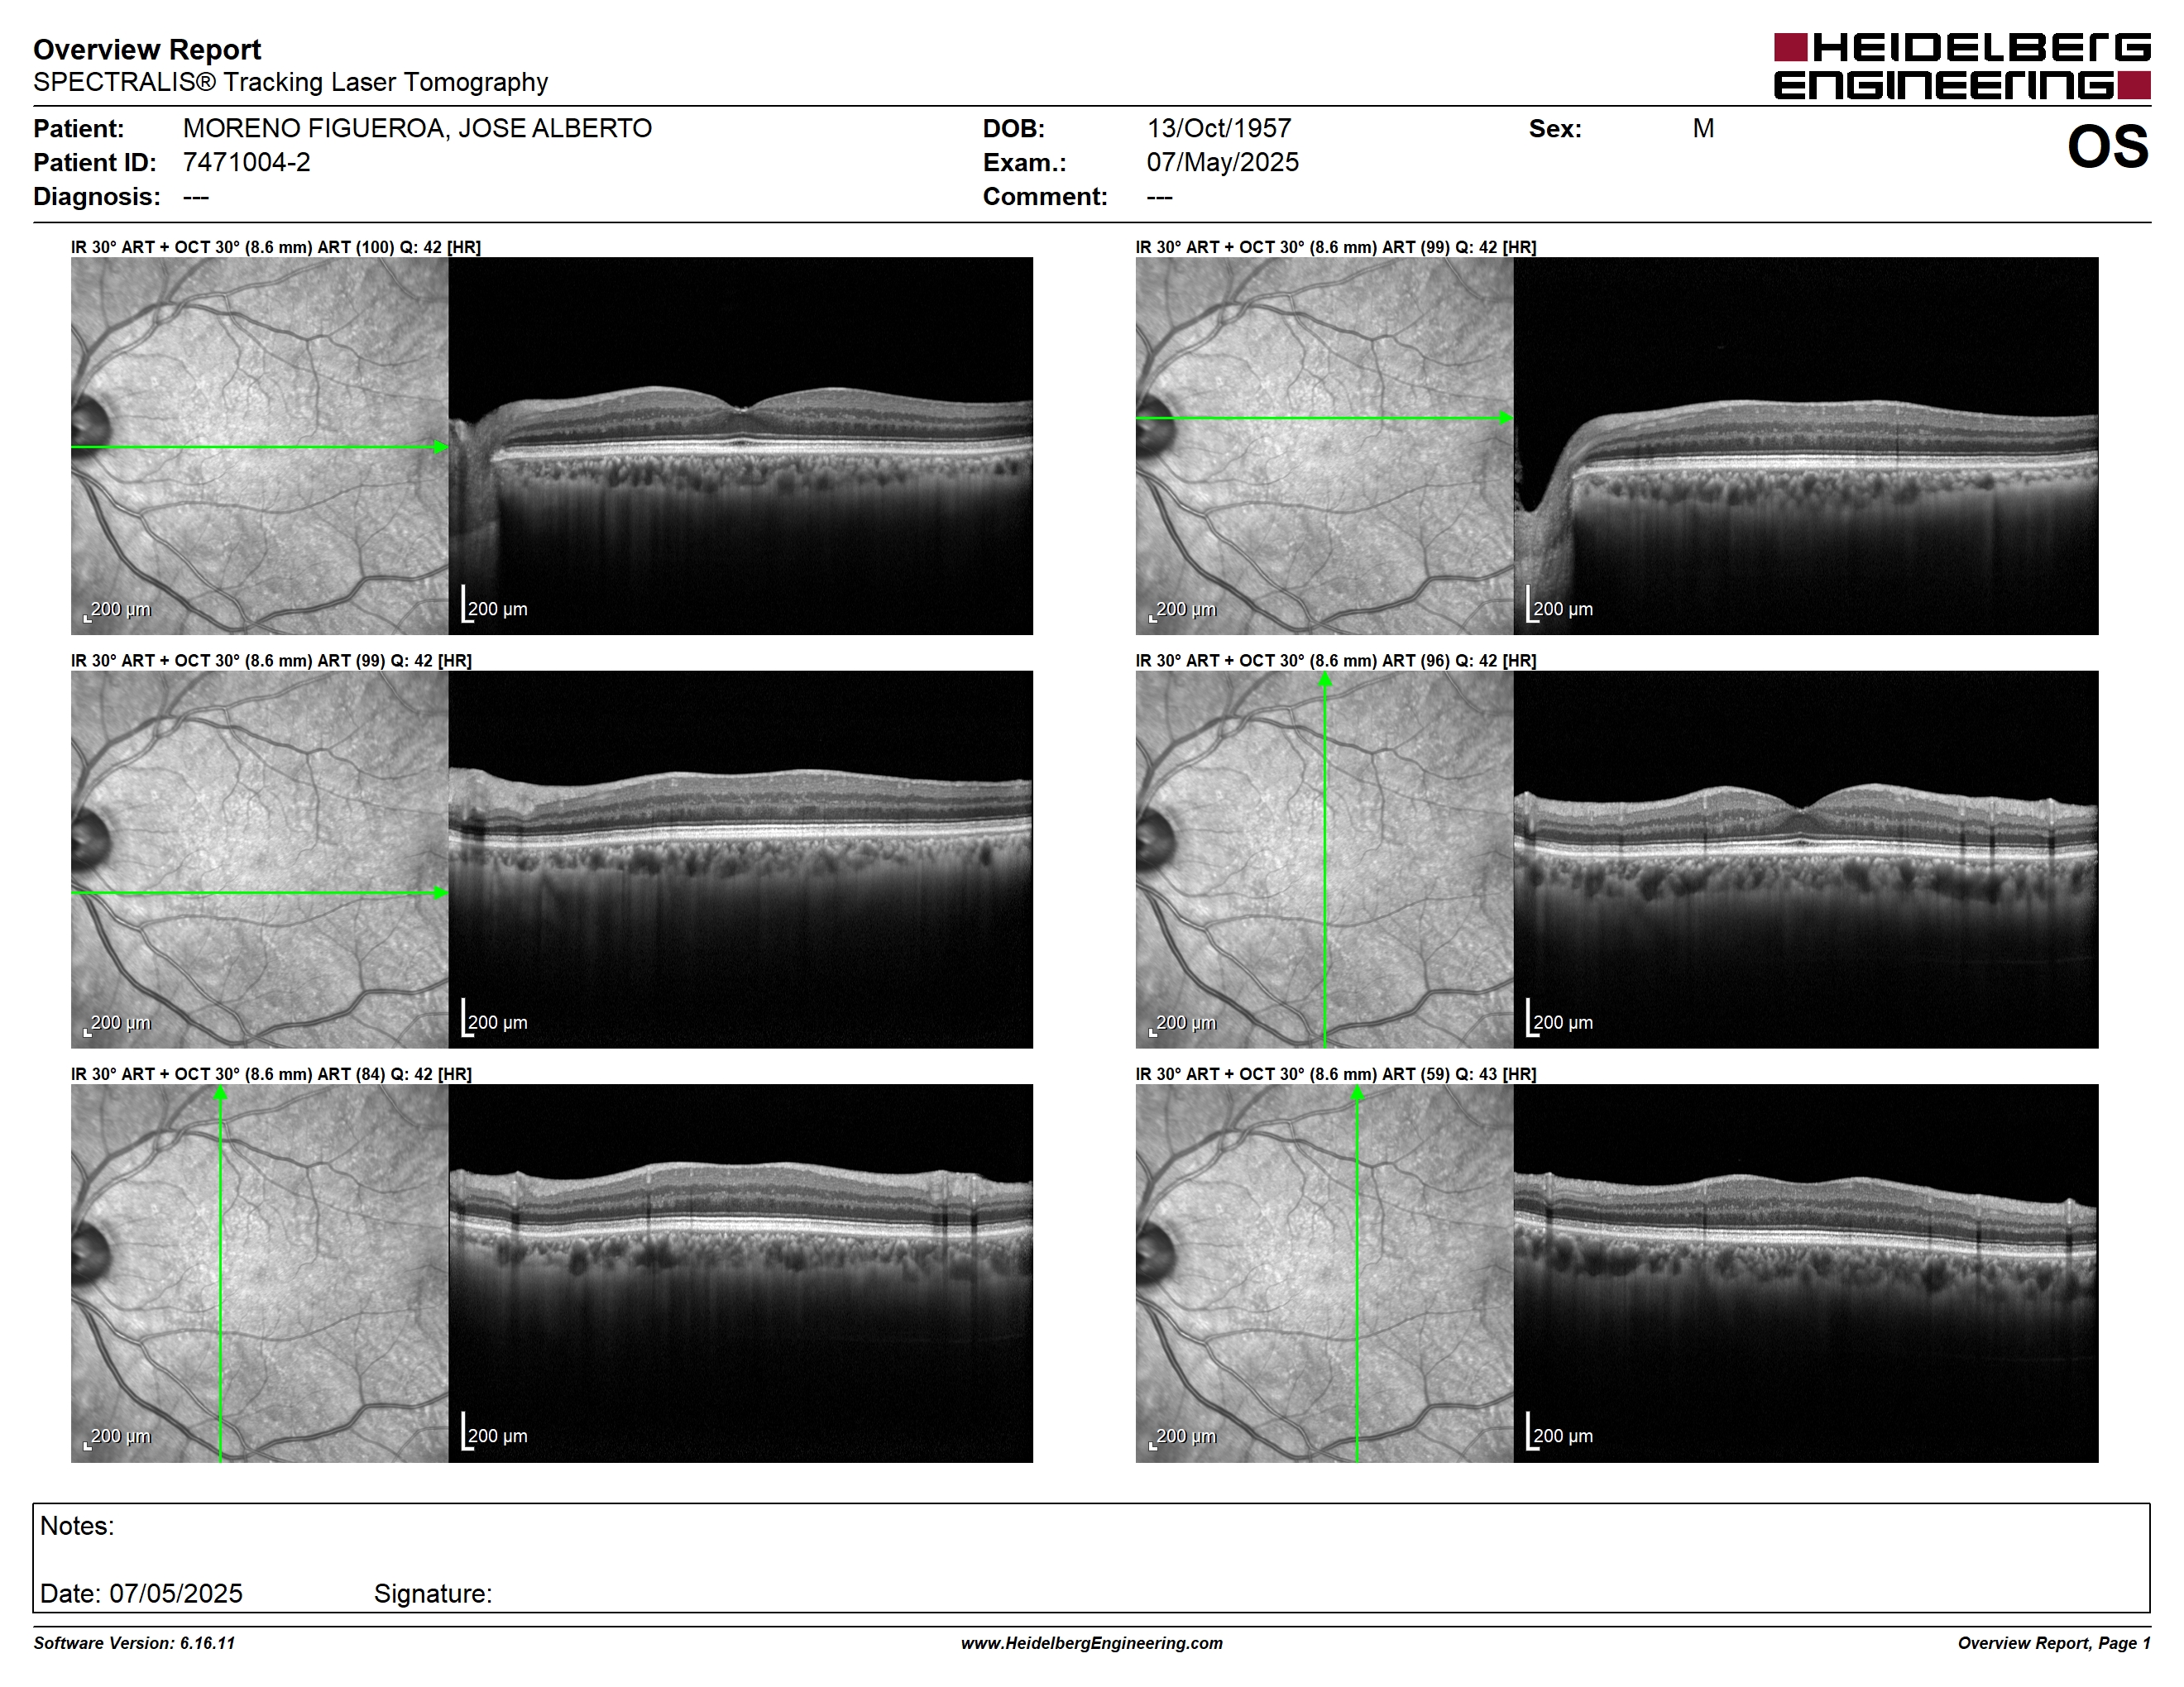Click scan caption with ART (84)
Screen dimensions: 2184x1687
click(x=271, y=1074)
